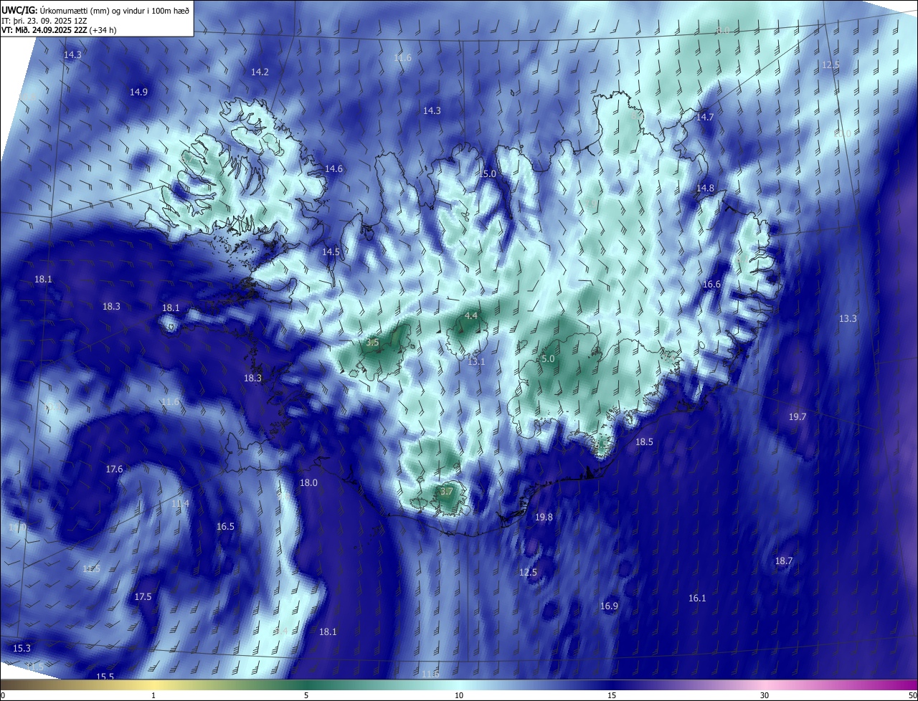Click the color scale tick labeled 50
918x701 pixels.
pyautogui.click(x=912, y=695)
